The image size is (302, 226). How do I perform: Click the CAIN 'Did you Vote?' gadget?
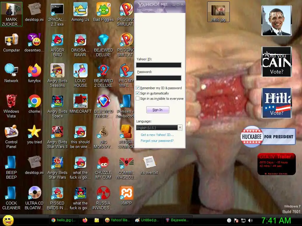tap(277, 62)
